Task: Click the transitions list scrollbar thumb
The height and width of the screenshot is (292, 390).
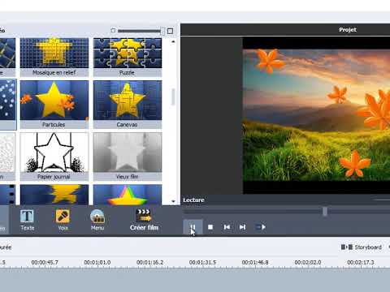Action: point(173,97)
